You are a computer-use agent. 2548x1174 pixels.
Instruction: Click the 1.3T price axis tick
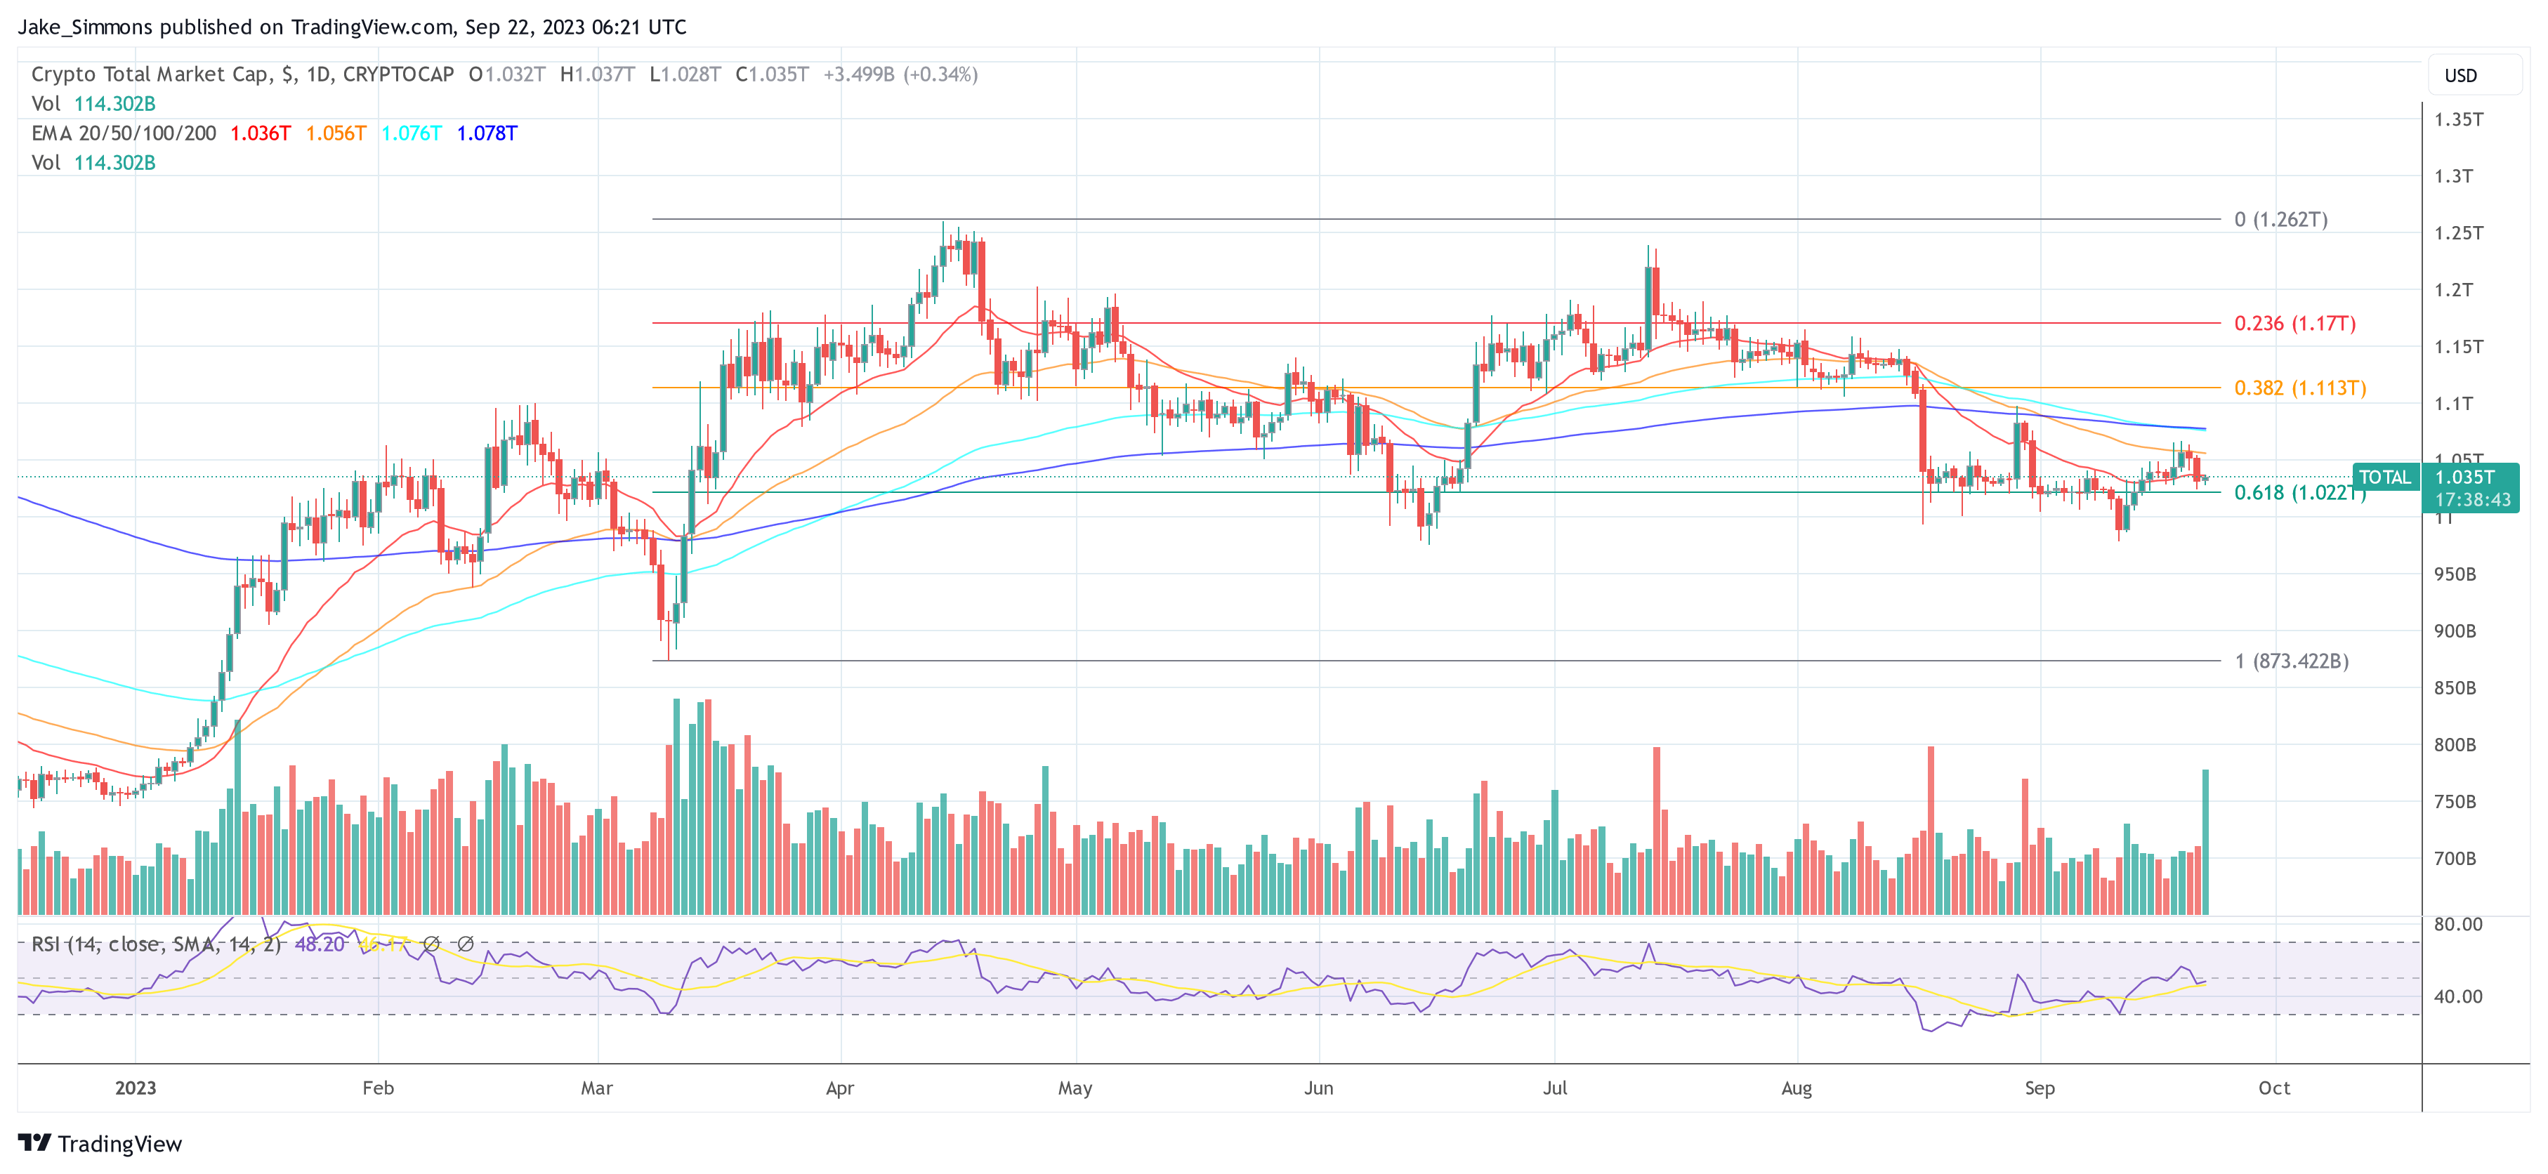[x=2454, y=176]
